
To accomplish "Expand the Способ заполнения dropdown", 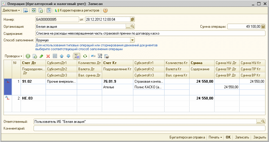I will (x=132, y=40).
